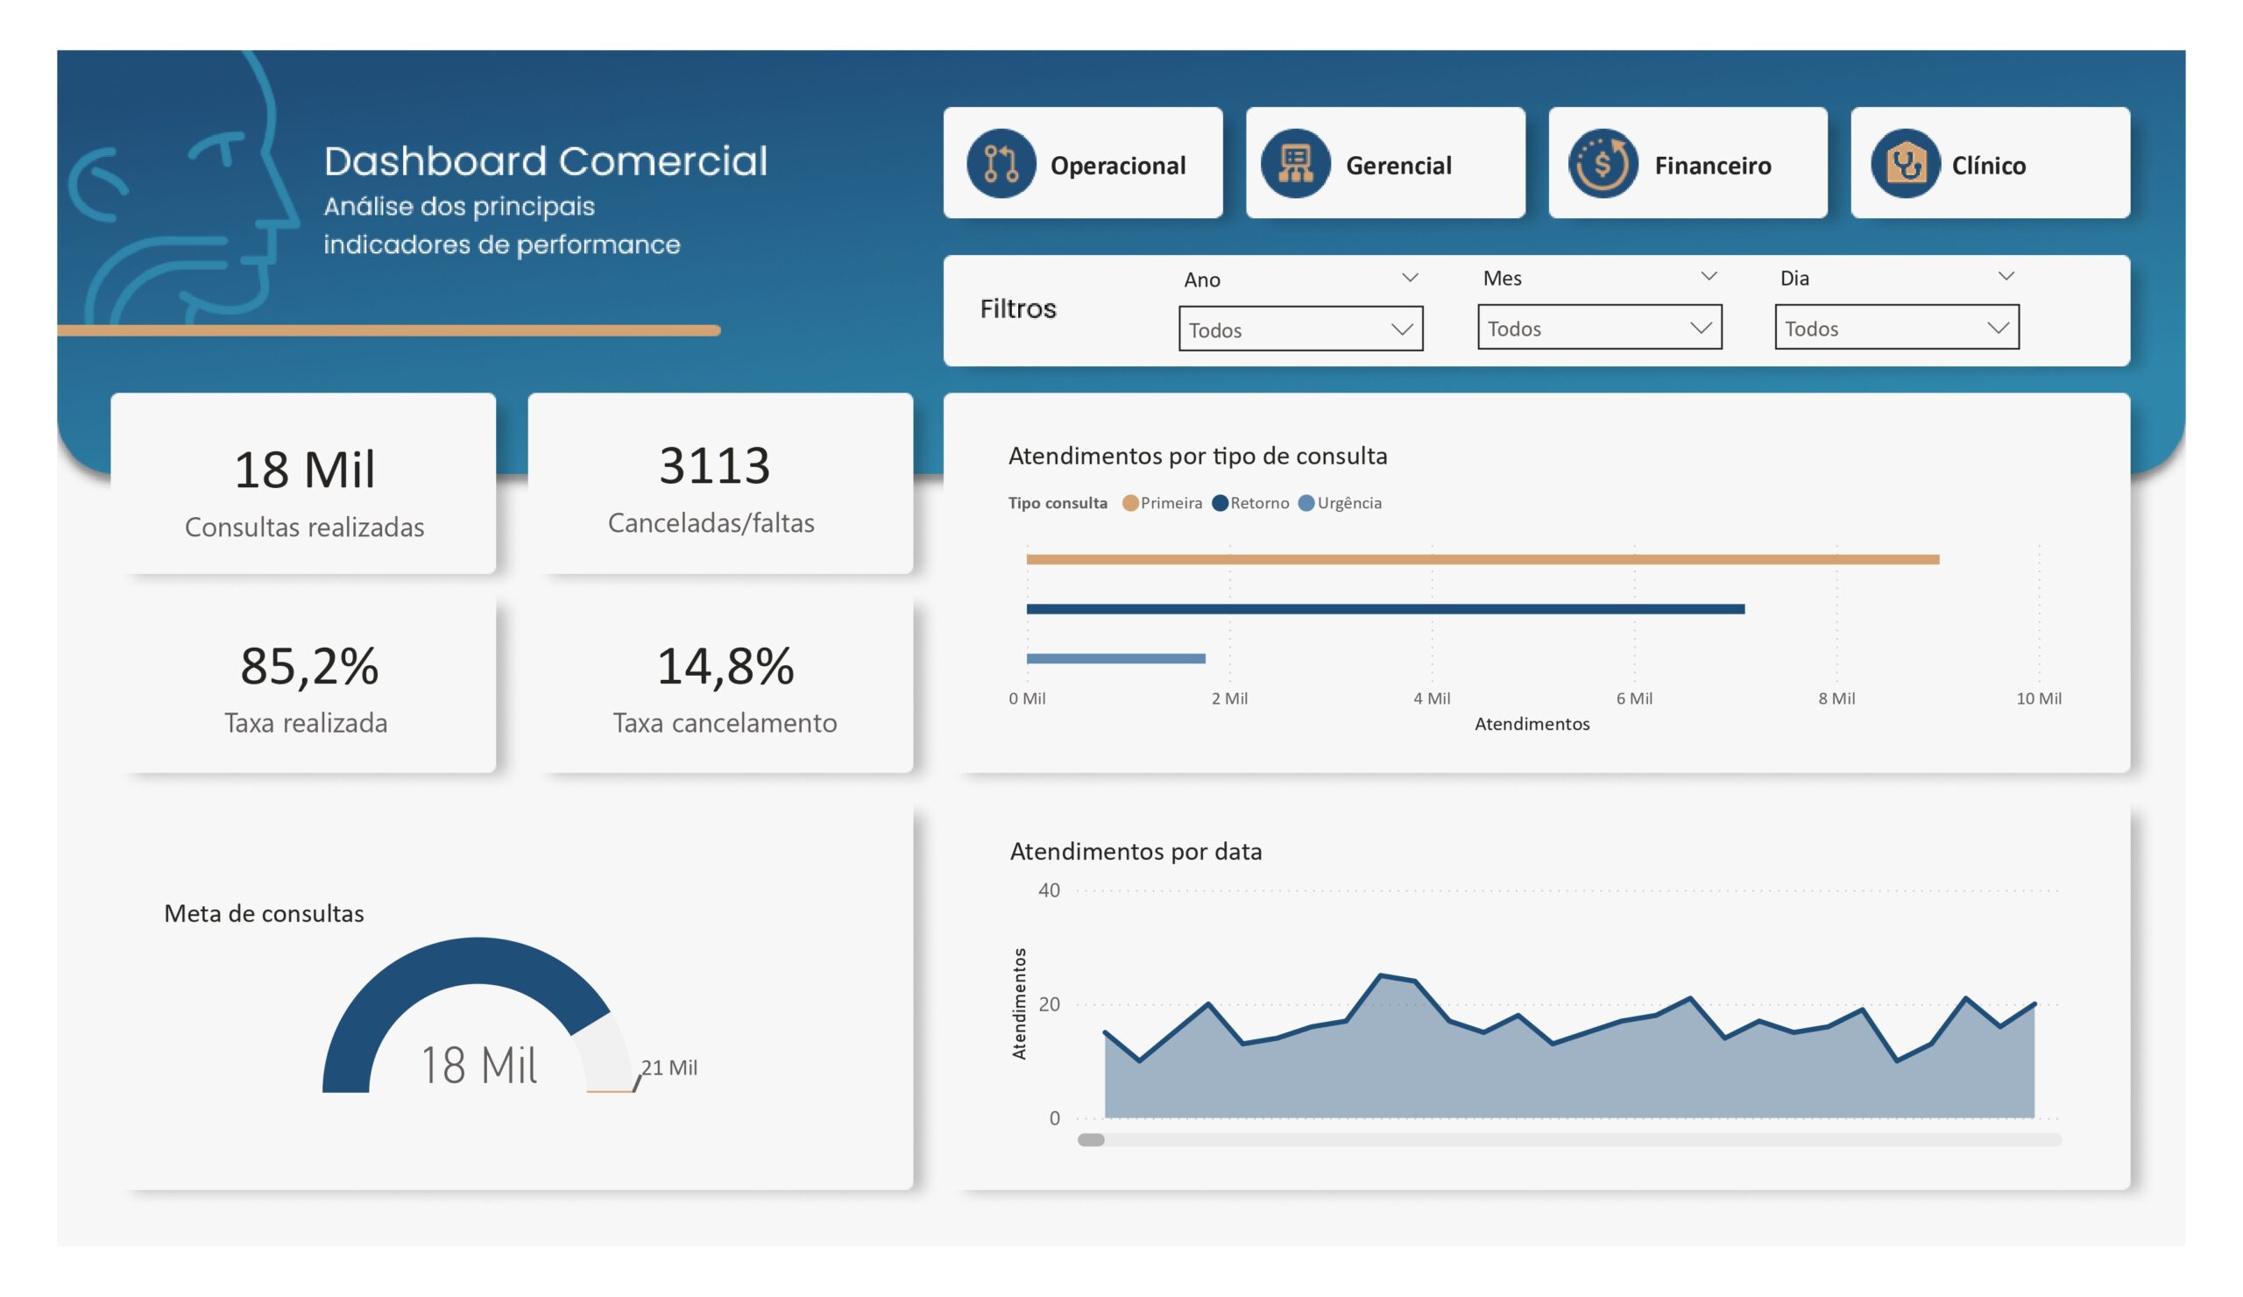The height and width of the screenshot is (1297, 2243).
Task: Switch to the Financeiro page
Action: coord(1713,166)
